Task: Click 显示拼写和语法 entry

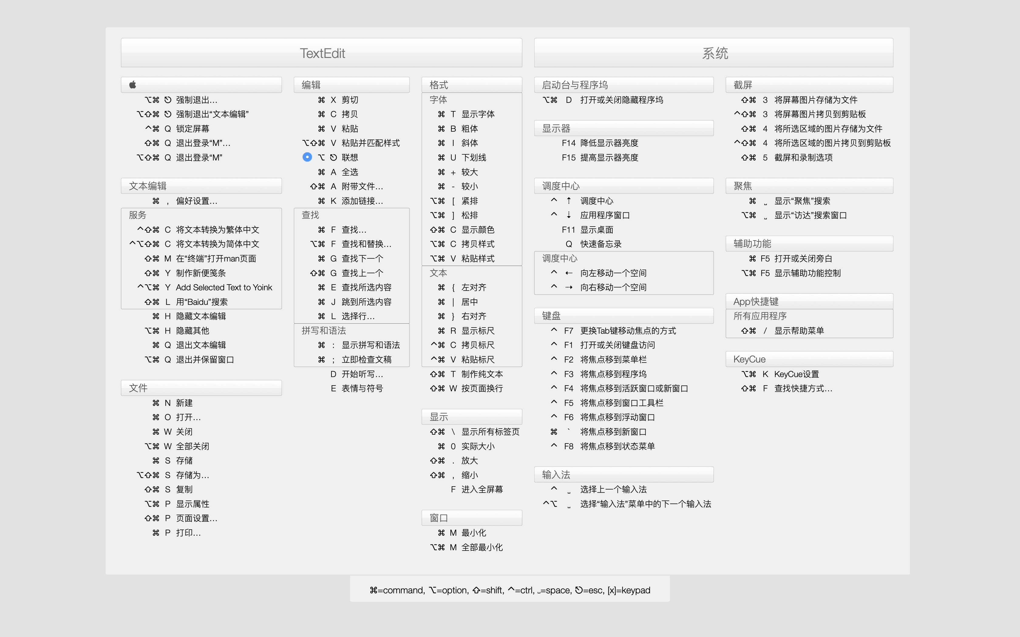Action: tap(359, 345)
